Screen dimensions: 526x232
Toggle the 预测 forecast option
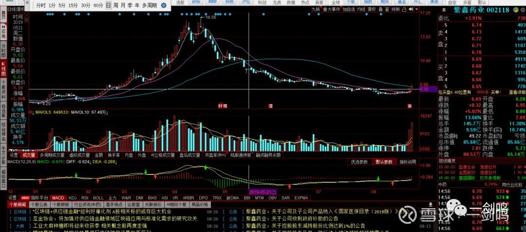point(396,9)
